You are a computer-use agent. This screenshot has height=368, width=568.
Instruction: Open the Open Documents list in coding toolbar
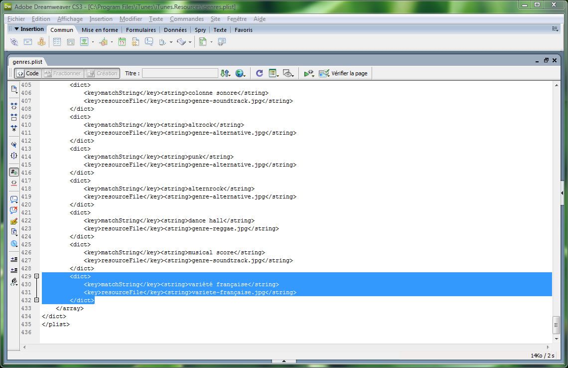tap(14, 89)
